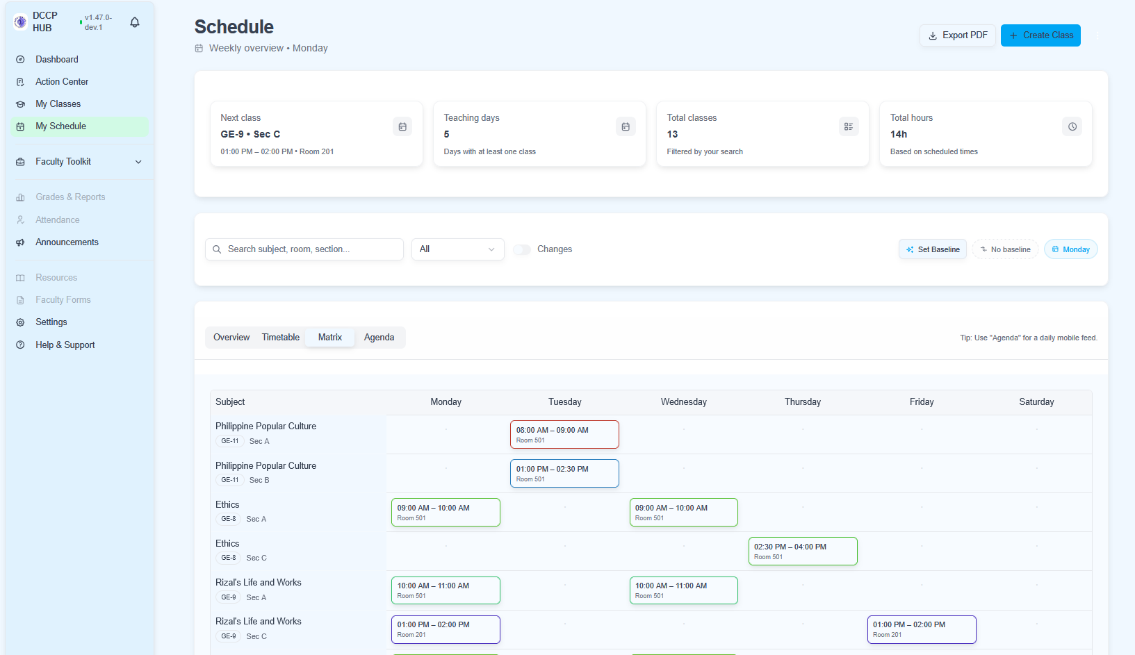Viewport: 1135px width, 655px height.
Task: Click the v1.47.0-dev.1 version label
Action: 98,22
